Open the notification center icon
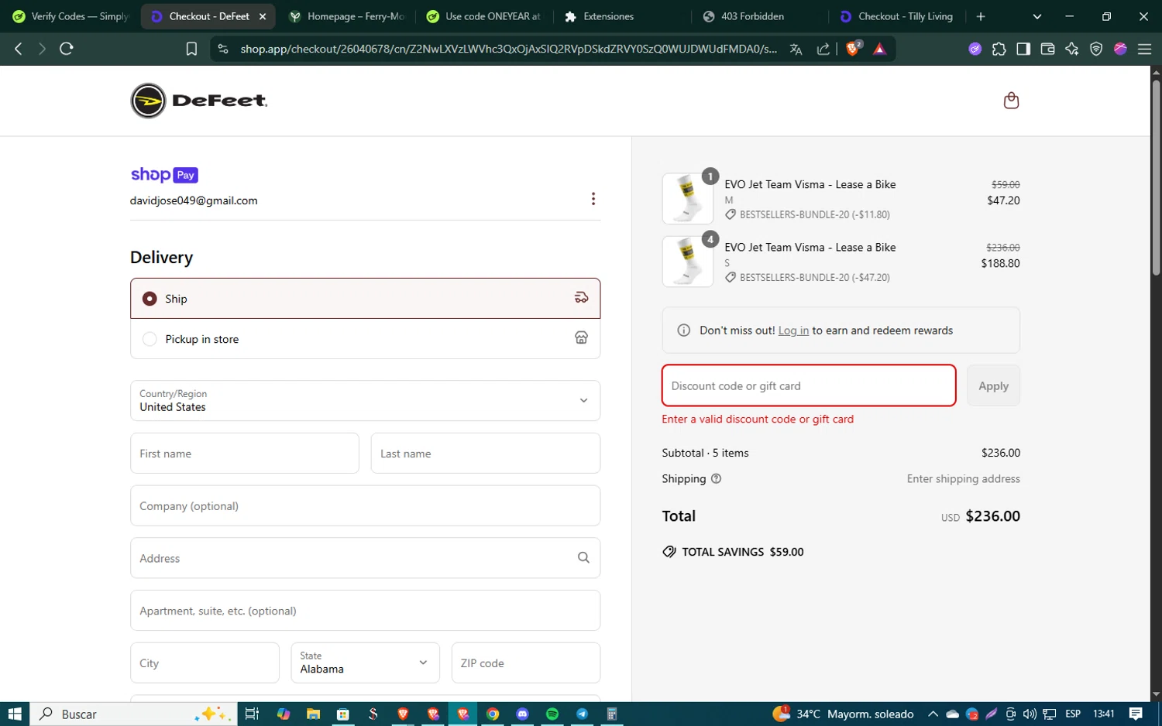 tap(1136, 714)
